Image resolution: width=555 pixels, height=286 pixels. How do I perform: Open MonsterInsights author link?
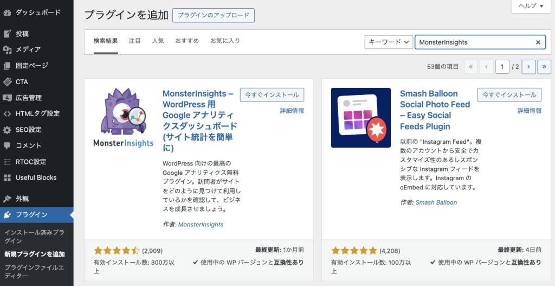pos(201,224)
